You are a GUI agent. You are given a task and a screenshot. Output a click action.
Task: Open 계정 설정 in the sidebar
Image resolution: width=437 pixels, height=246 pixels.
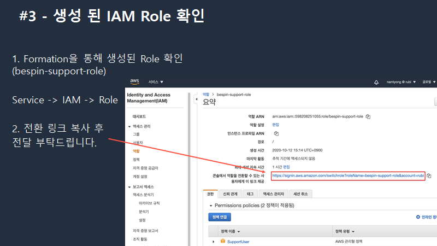click(140, 176)
